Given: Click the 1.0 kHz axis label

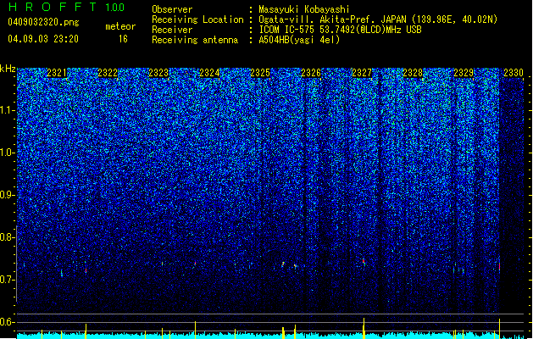Looking at the screenshot, I should pyautogui.click(x=8, y=153).
